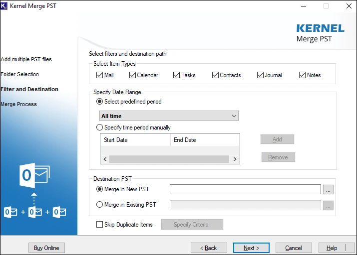Toggle the Tasks checkbox
Viewport: 357px width, 255px height.
[176, 75]
